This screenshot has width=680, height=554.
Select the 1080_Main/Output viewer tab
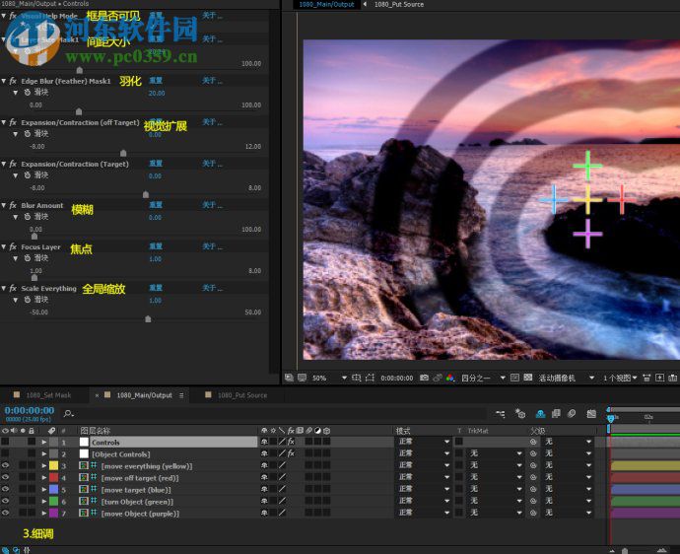[326, 4]
